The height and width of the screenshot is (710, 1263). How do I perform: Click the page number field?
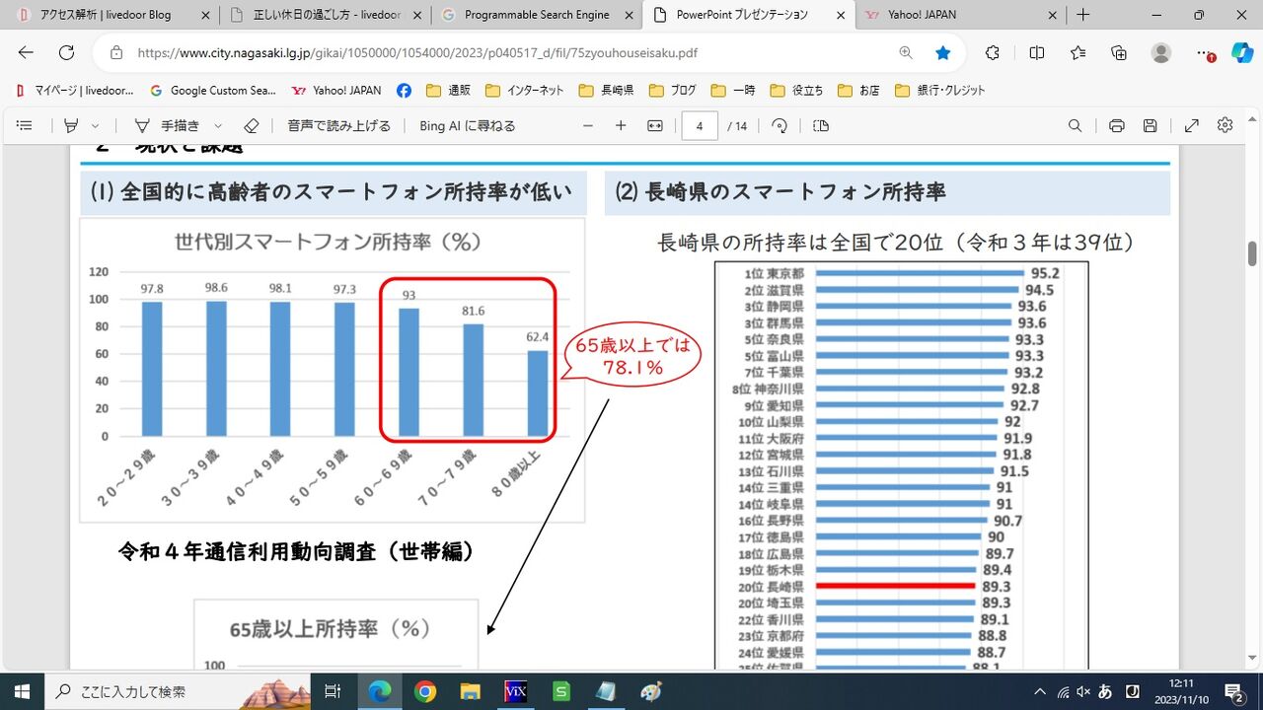pyautogui.click(x=700, y=125)
